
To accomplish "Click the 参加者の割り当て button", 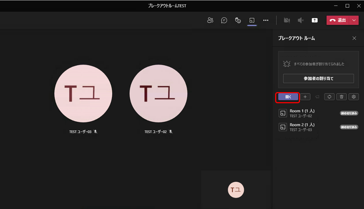I will point(318,79).
